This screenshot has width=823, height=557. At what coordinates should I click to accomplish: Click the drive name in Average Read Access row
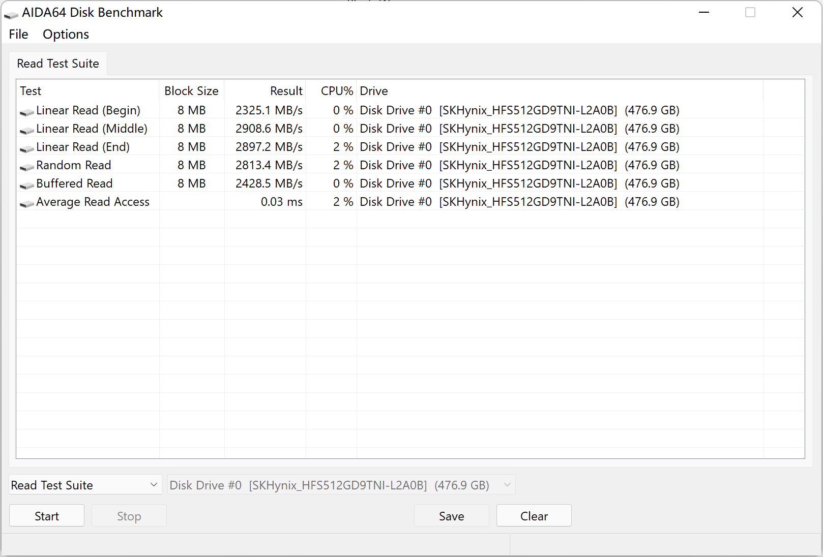(520, 202)
